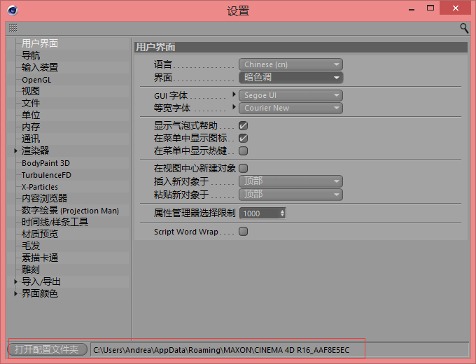Select 雕刻 in the tree
Screen dimensions: 476x364
click(x=31, y=270)
